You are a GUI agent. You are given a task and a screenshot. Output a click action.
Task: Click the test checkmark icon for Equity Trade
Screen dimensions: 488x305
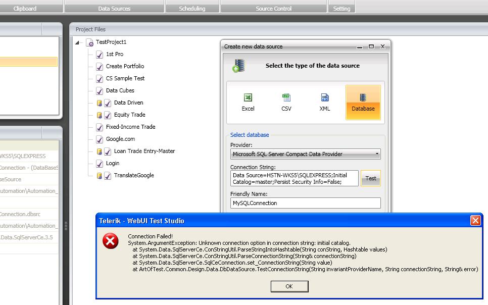click(x=108, y=115)
